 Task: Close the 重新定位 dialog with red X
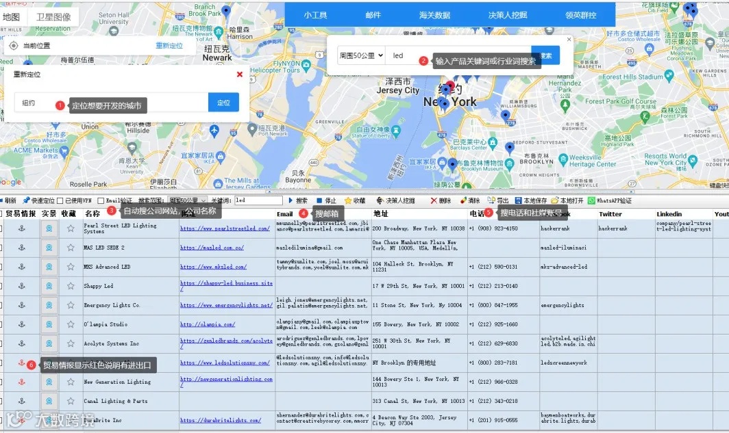point(239,75)
